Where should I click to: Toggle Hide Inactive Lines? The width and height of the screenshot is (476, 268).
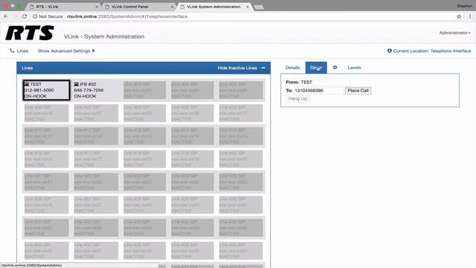point(237,68)
